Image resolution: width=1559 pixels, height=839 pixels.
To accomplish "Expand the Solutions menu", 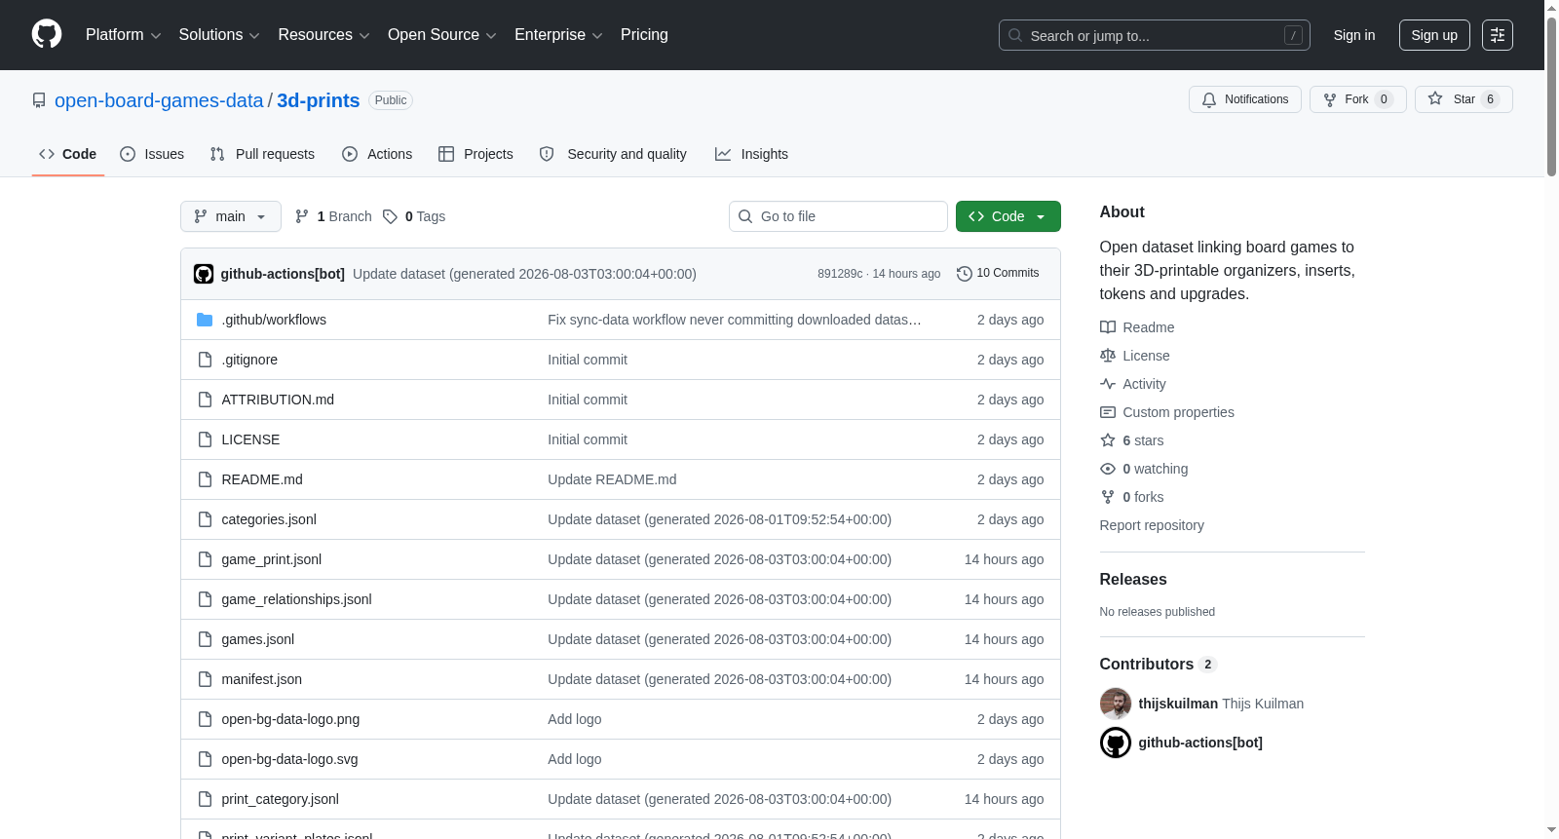I will click(219, 35).
